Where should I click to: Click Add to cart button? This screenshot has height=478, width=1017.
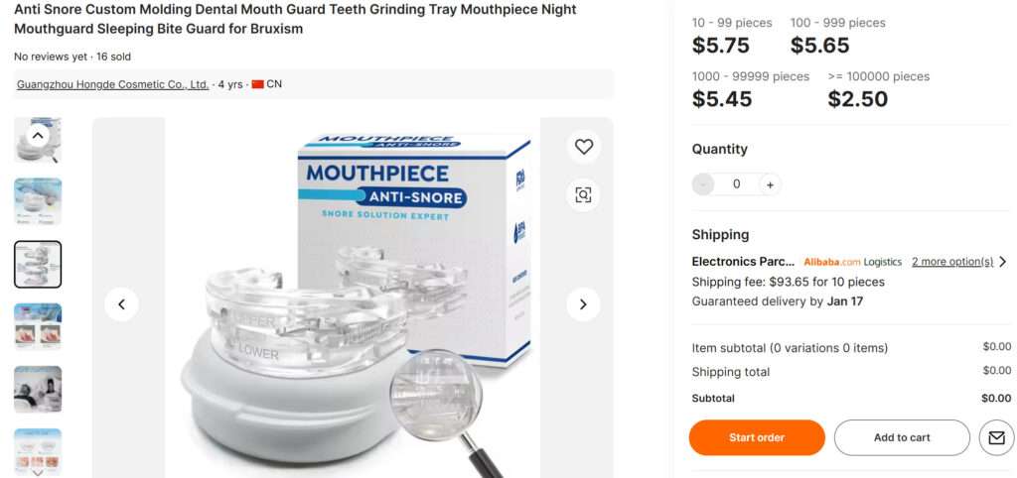tap(902, 437)
